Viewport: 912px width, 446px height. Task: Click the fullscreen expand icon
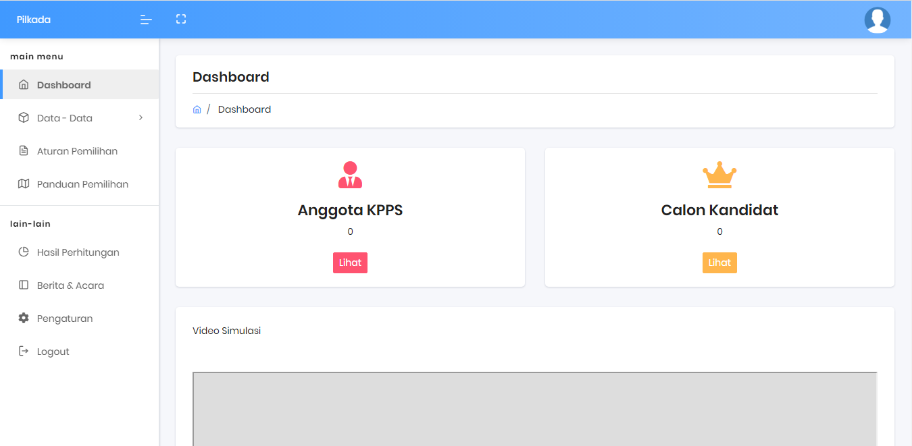(180, 20)
